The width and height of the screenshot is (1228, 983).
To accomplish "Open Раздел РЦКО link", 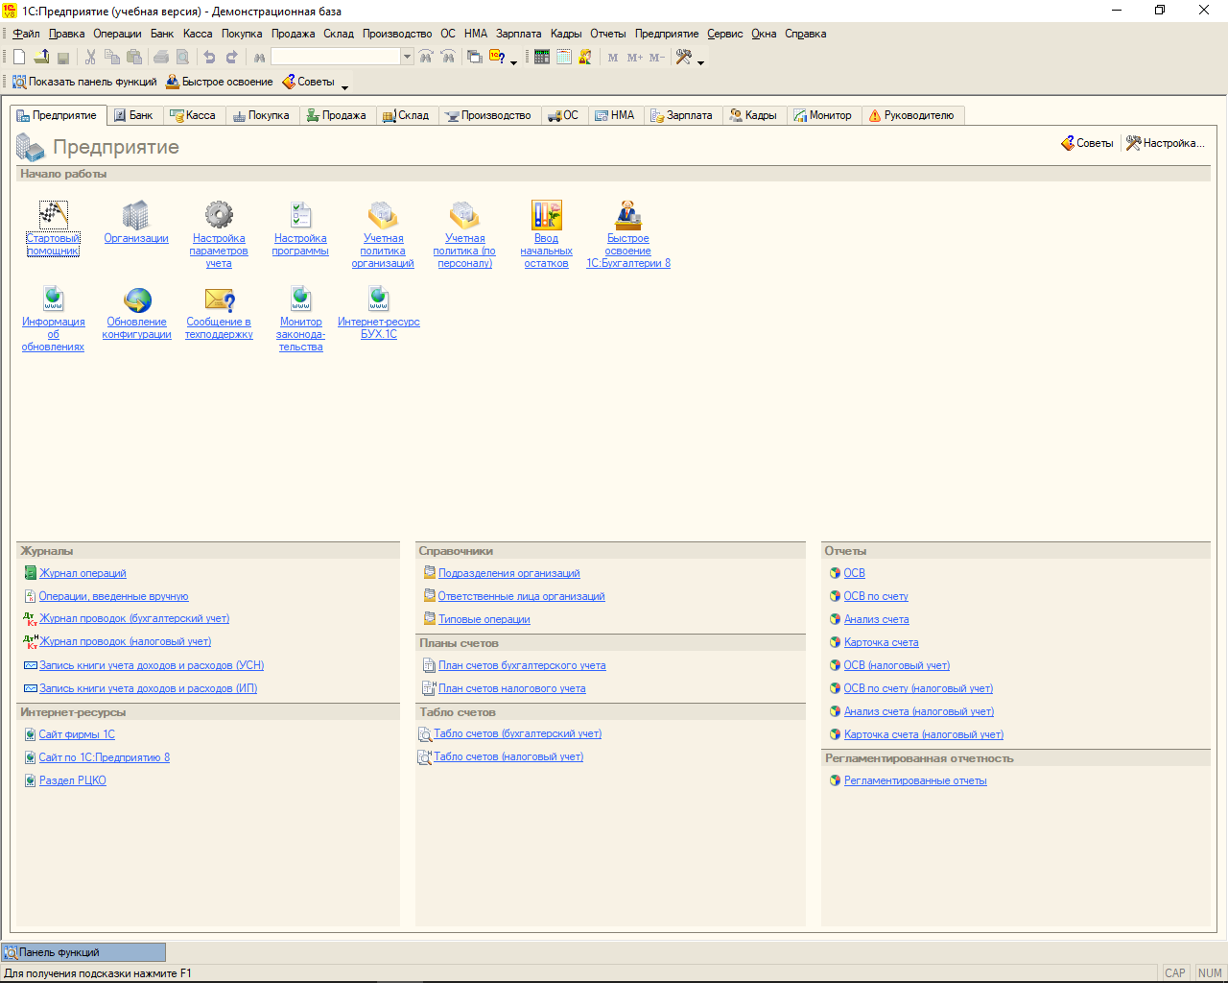I will [x=73, y=780].
